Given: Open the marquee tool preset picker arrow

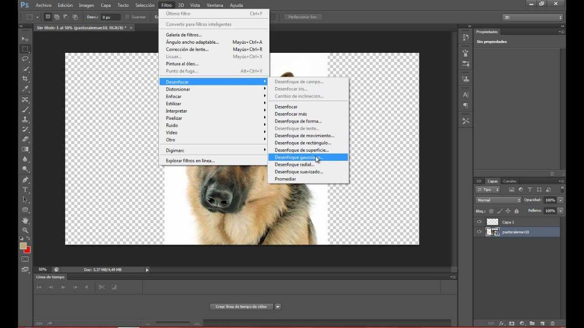Looking at the screenshot, I should (37, 17).
